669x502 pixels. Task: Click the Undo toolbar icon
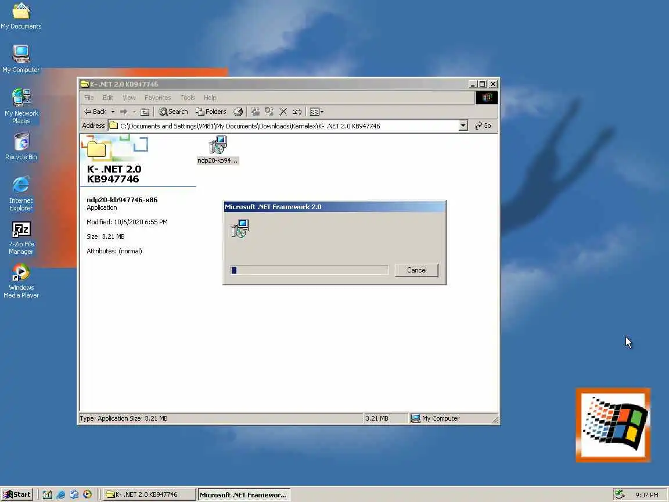pyautogui.click(x=297, y=112)
